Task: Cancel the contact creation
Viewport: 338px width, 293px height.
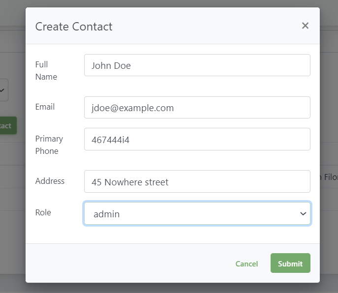Action: (x=246, y=264)
